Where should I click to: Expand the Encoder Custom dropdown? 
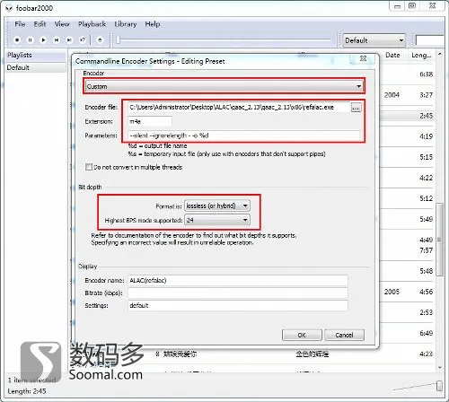[x=224, y=86]
